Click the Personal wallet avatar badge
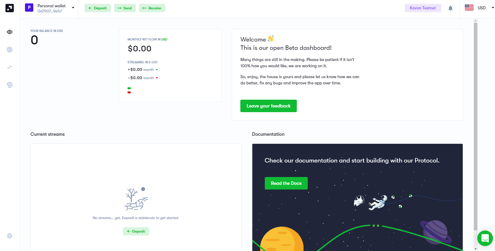 pos(29,8)
